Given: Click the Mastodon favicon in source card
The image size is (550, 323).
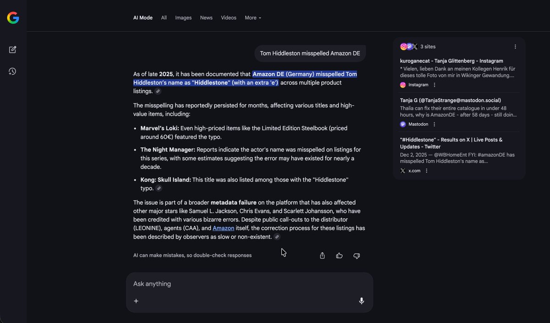Looking at the screenshot, I should (403, 124).
